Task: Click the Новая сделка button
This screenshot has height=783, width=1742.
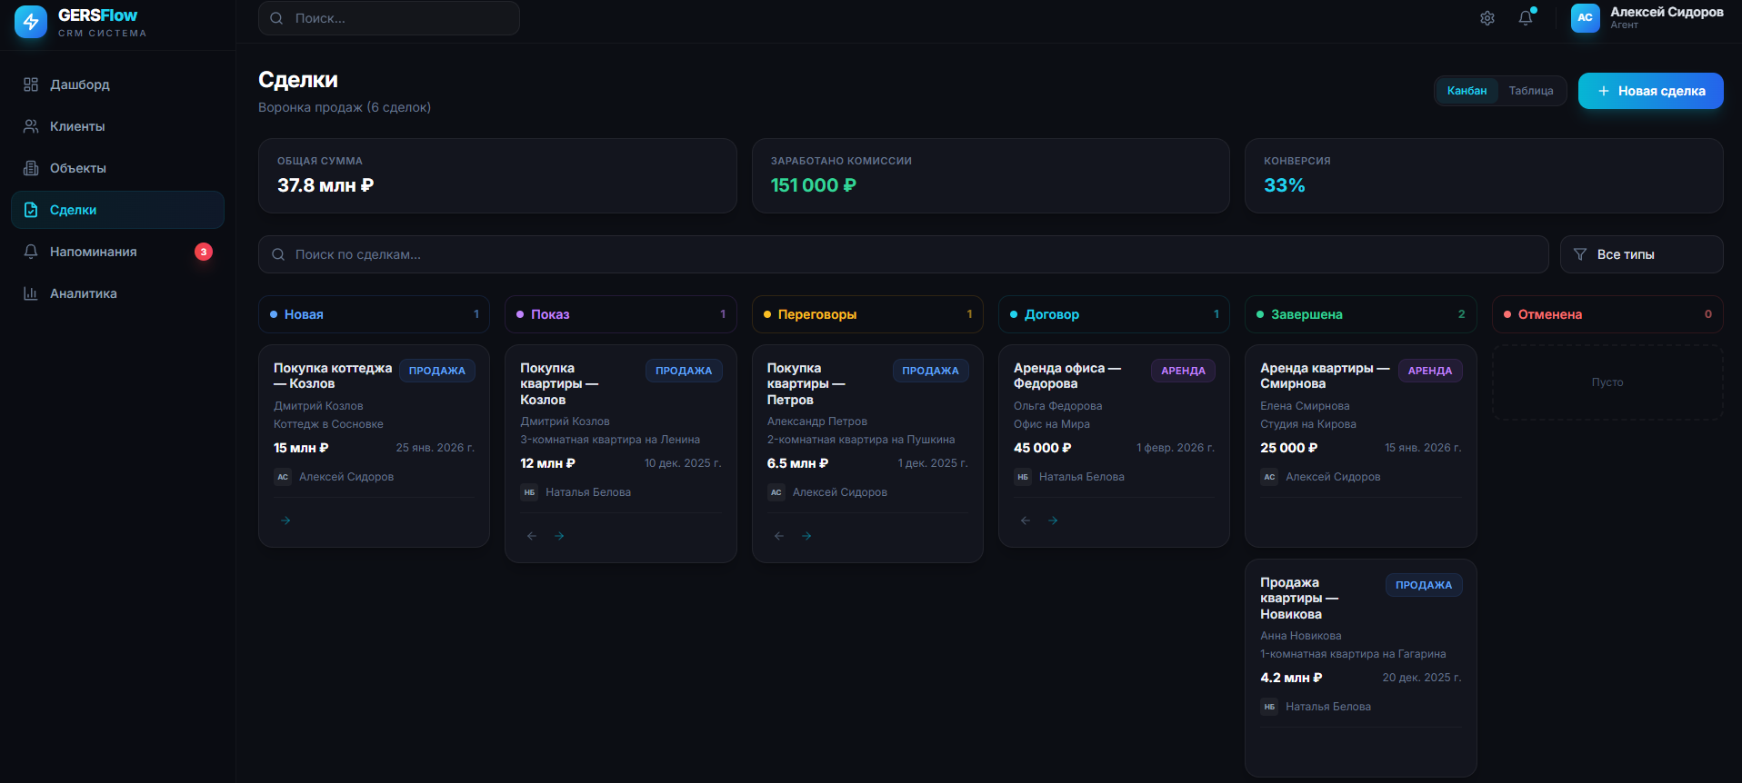Action: pos(1650,91)
